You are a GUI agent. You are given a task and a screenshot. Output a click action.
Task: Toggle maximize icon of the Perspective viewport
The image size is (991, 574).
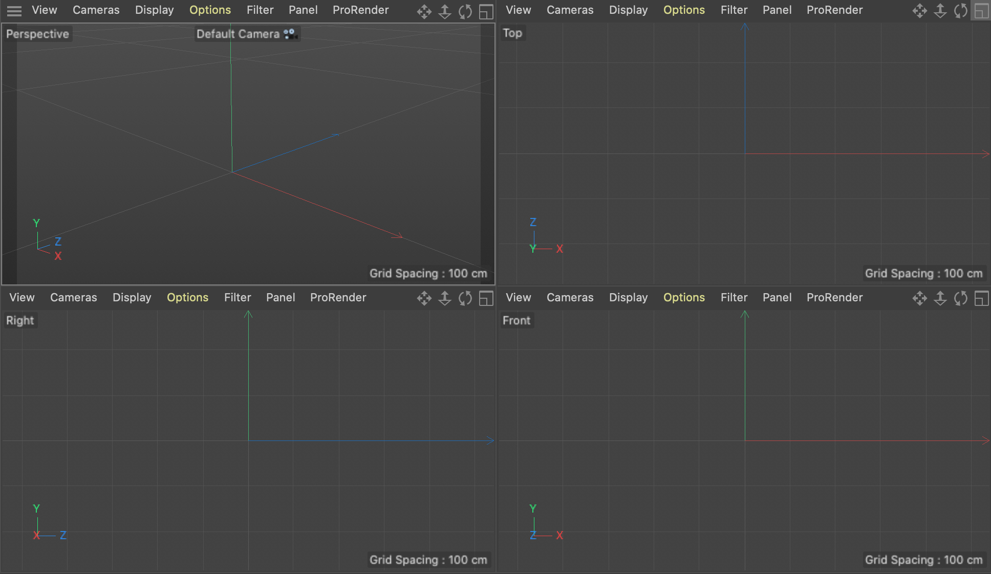486,11
